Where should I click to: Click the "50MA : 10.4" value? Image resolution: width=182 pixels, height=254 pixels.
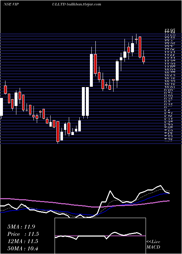[23, 248]
